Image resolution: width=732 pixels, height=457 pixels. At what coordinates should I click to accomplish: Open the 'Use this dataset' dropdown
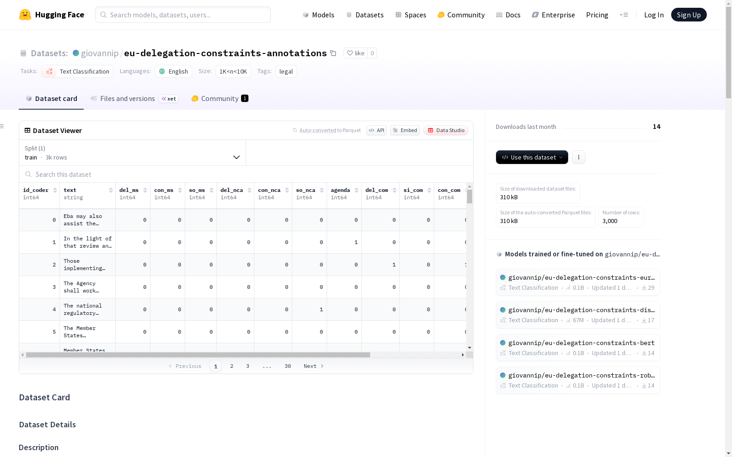pyautogui.click(x=532, y=157)
